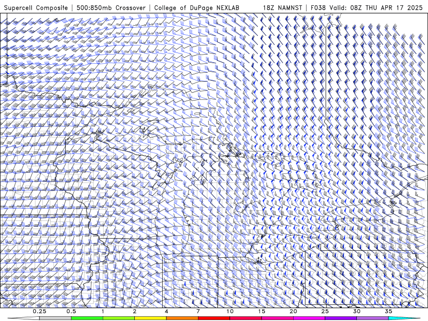Select the light purple 30–35 colorbar segment
Viewport: 428px width, 321px height.
click(372, 318)
